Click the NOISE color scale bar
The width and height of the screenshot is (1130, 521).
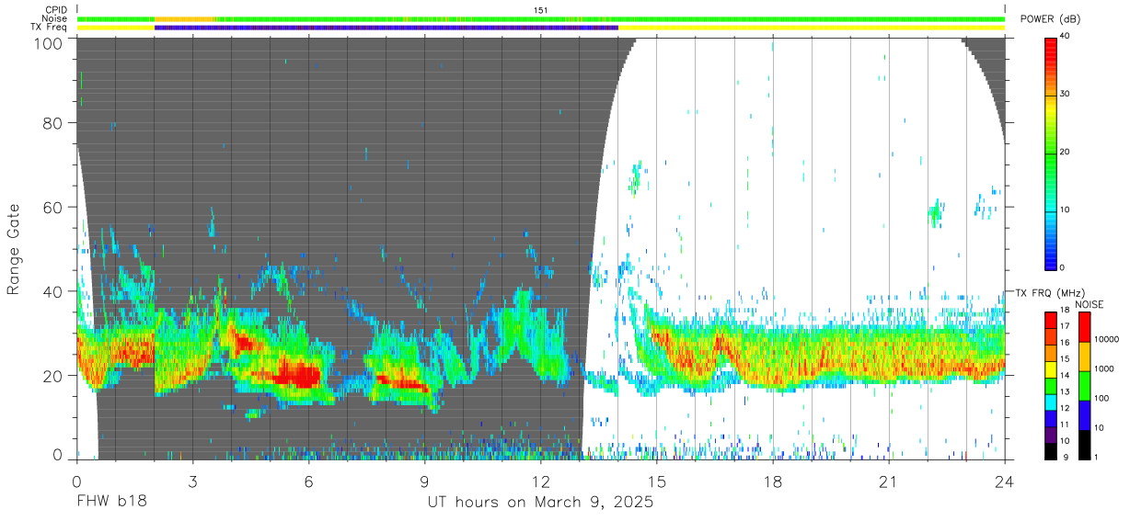(1085, 385)
